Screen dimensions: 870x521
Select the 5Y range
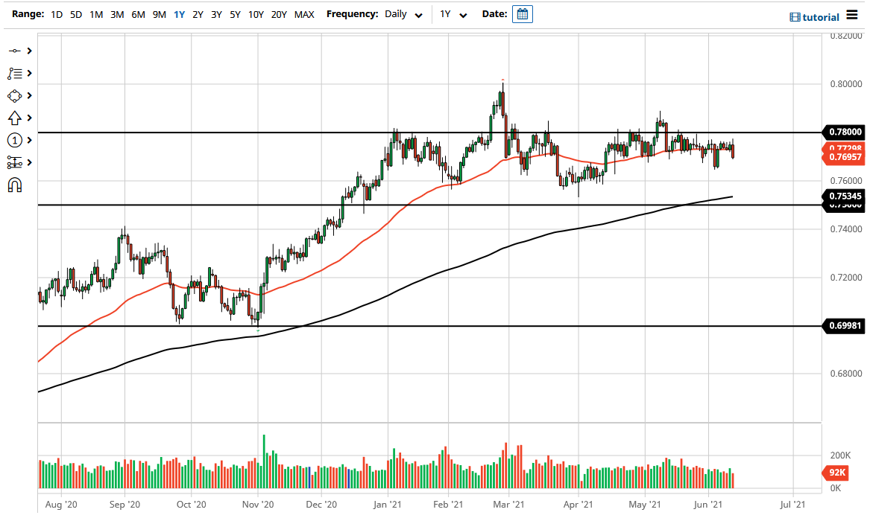236,14
